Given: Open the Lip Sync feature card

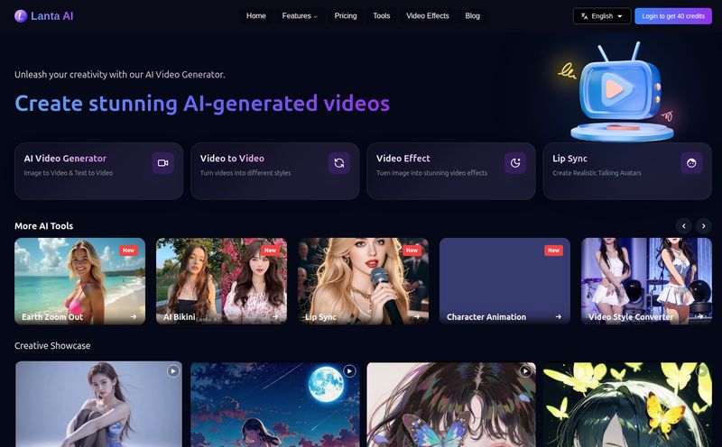Looking at the screenshot, I should tap(627, 171).
